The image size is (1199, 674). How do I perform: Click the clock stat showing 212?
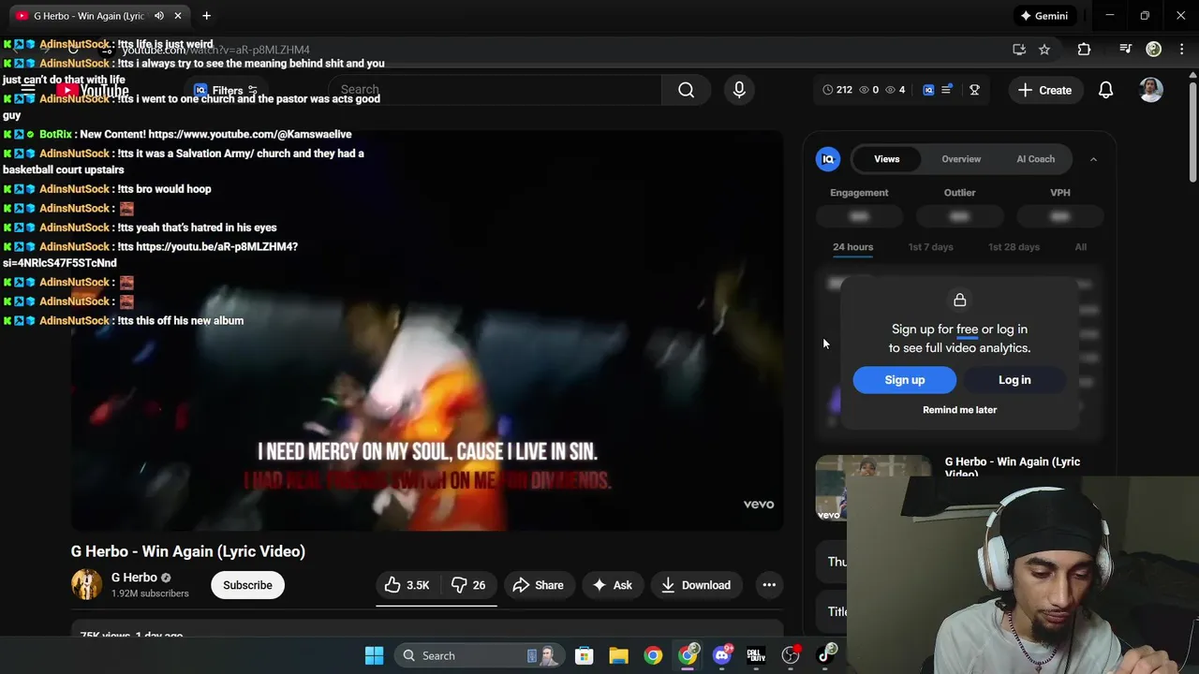tap(837, 90)
